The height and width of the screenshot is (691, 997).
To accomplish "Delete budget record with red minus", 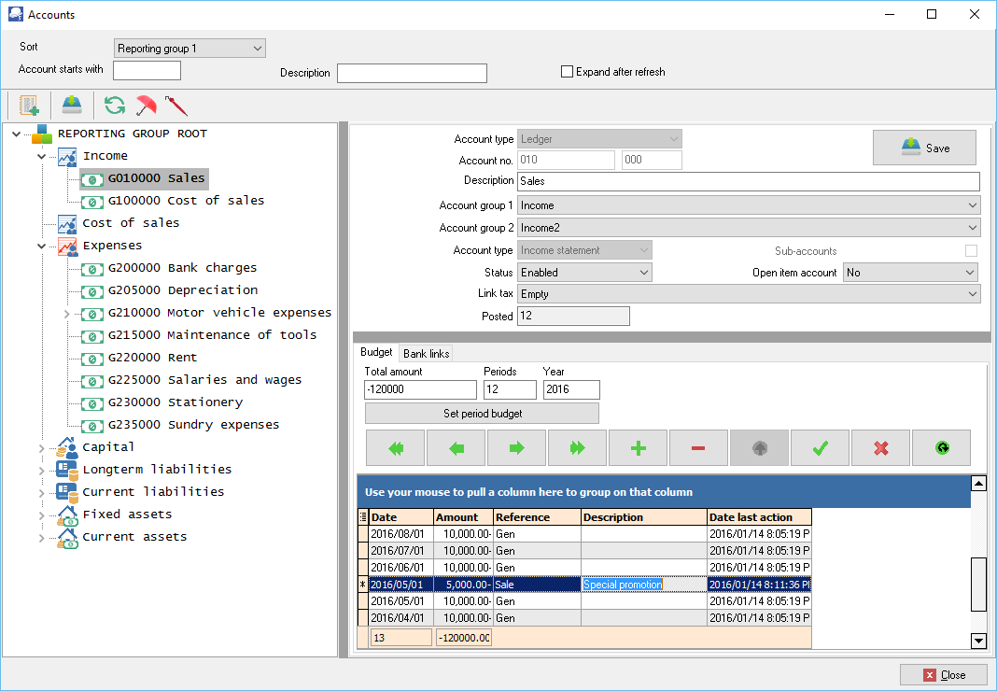I will (698, 448).
